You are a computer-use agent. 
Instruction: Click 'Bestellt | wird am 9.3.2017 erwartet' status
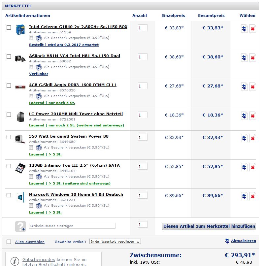point(64,45)
